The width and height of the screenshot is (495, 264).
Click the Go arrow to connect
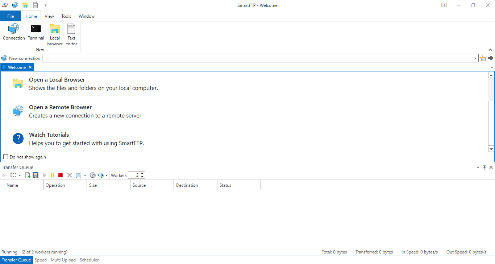click(491, 58)
